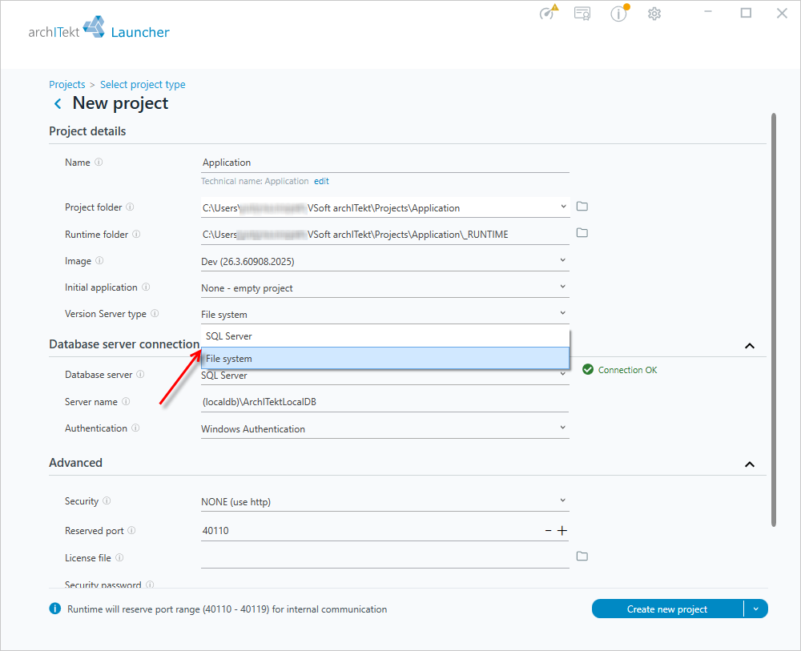801x651 pixels.
Task: Open the Project folder dropdown
Action: [x=563, y=207]
